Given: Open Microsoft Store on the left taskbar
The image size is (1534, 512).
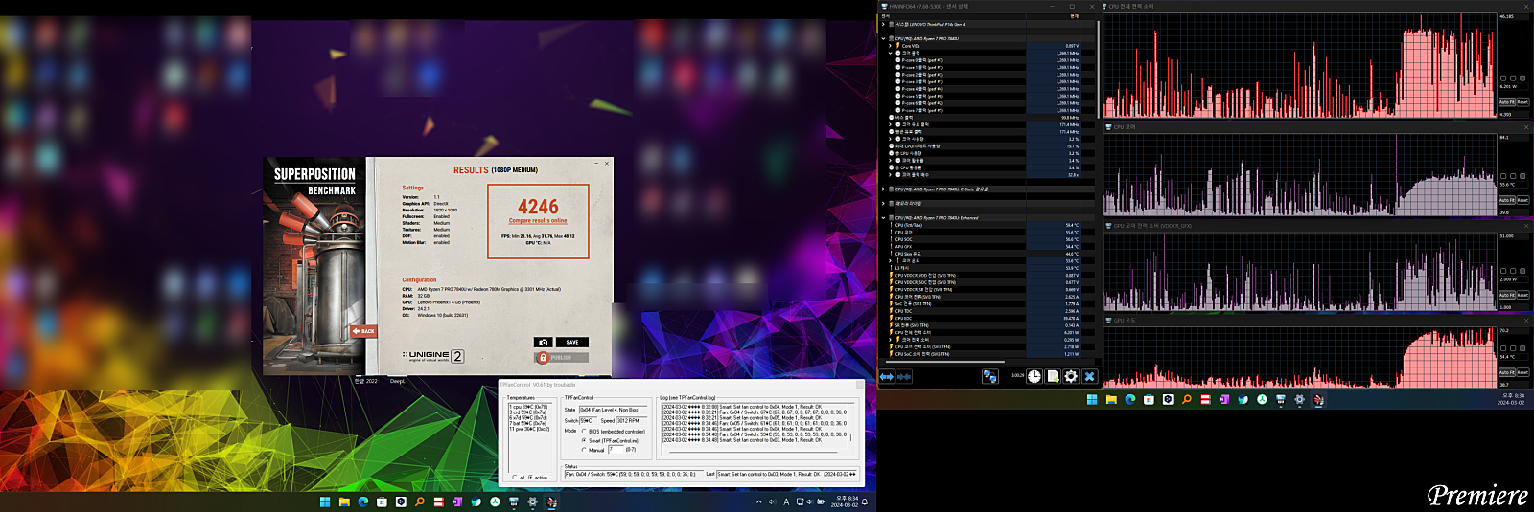Looking at the screenshot, I should [x=382, y=501].
